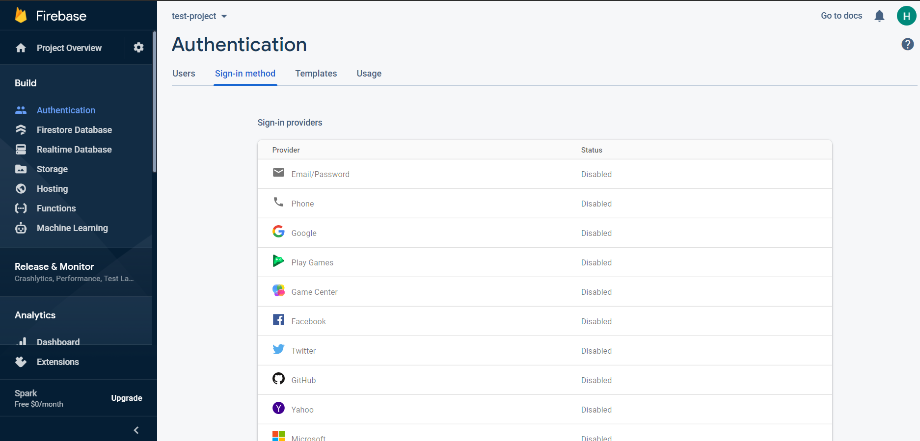
Task: Open notifications bell icon
Action: point(879,16)
